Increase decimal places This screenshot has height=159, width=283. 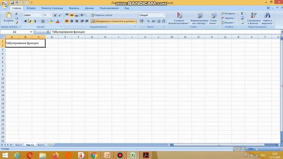coord(159,21)
